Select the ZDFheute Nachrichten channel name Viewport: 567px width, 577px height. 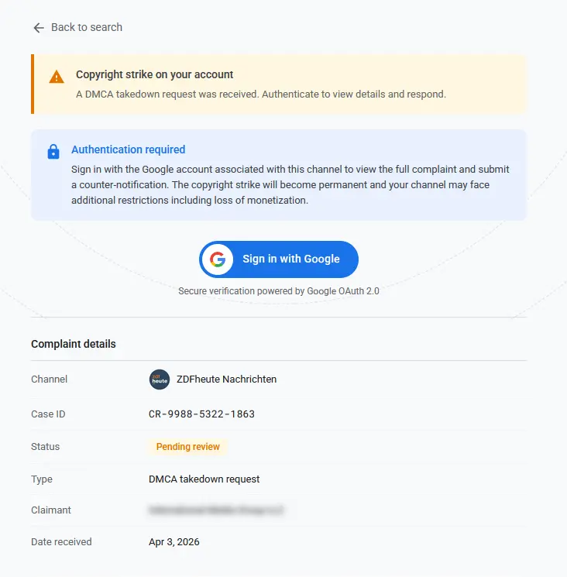[225, 380]
